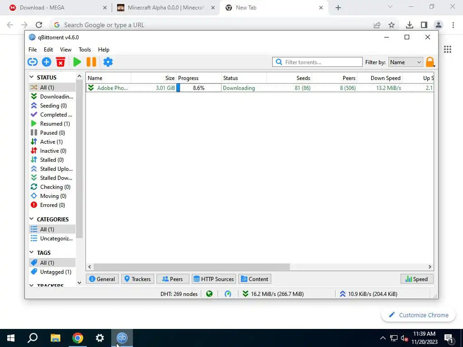Open the File menu
Screen dimensions: 463x347
coord(33,50)
